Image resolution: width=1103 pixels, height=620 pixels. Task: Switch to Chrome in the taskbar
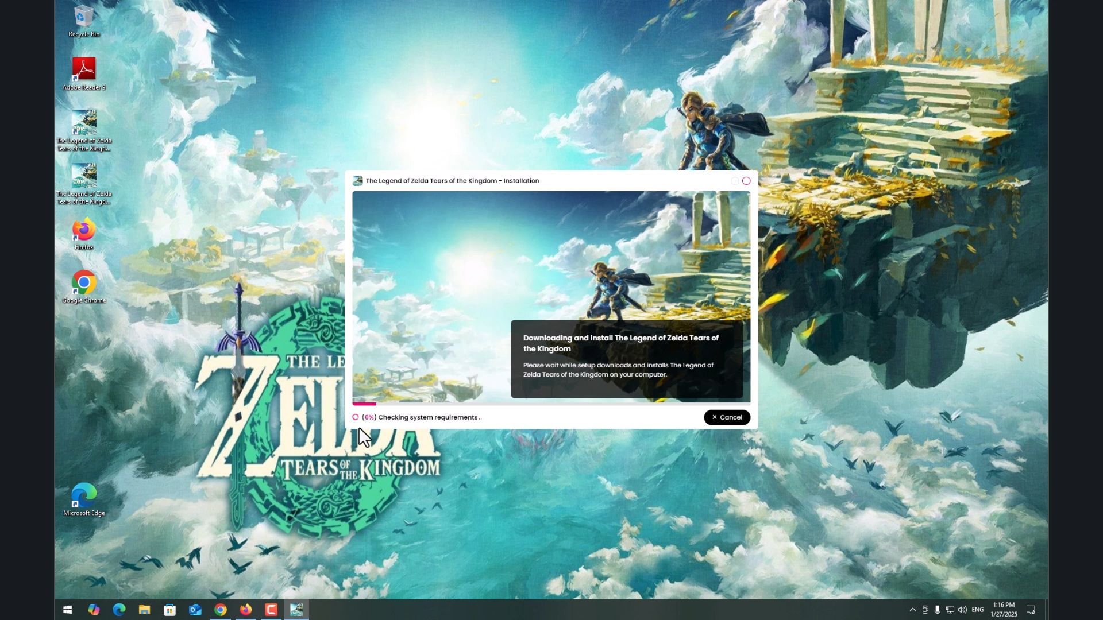221,610
